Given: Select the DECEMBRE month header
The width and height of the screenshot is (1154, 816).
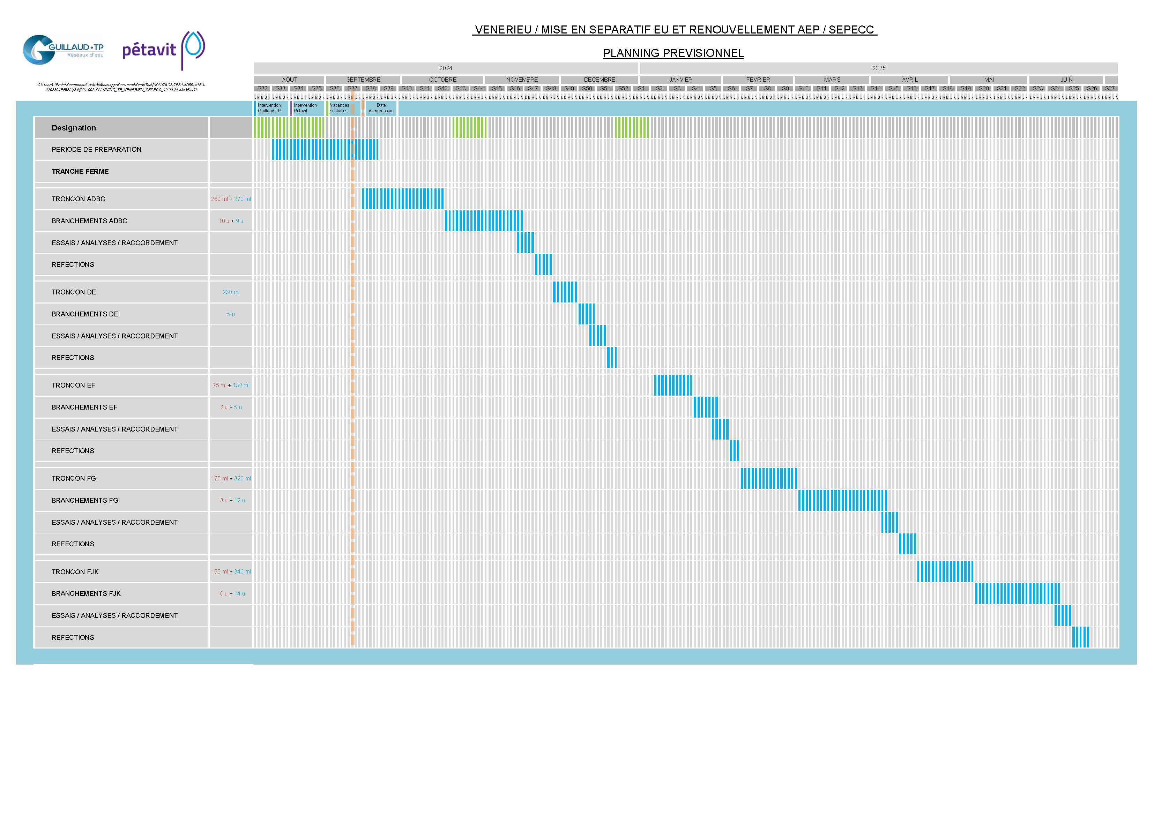Looking at the screenshot, I should coord(599,80).
